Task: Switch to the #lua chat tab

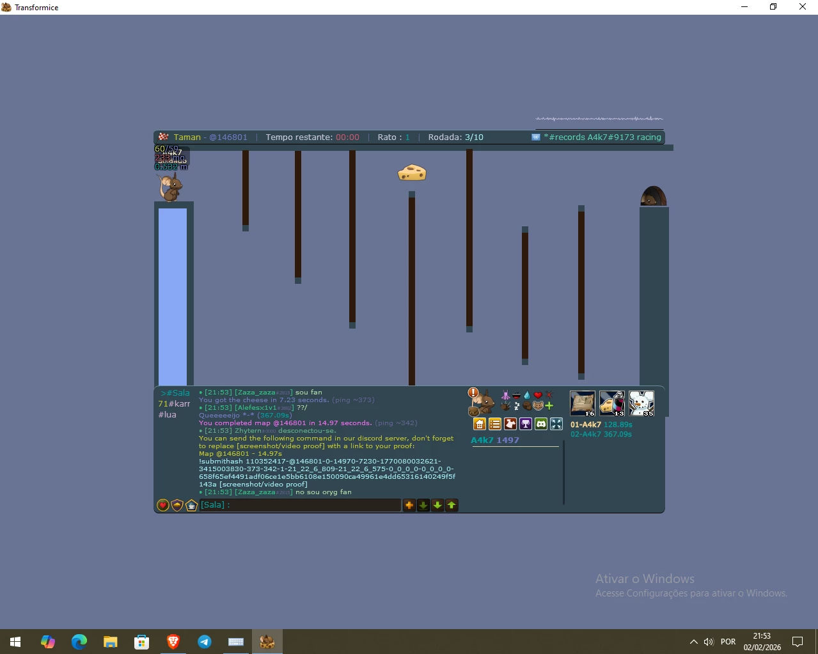Action: [167, 415]
